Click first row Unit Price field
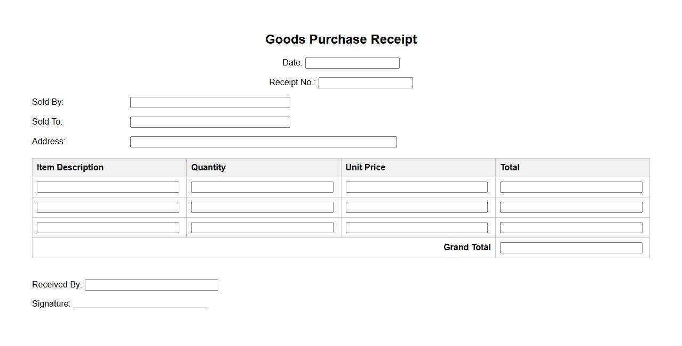Viewport: 682px width, 346px height. point(416,187)
